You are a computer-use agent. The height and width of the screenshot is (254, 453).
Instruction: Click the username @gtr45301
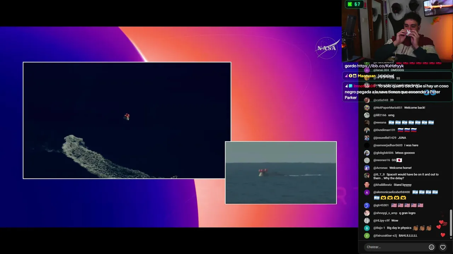pyautogui.click(x=381, y=205)
